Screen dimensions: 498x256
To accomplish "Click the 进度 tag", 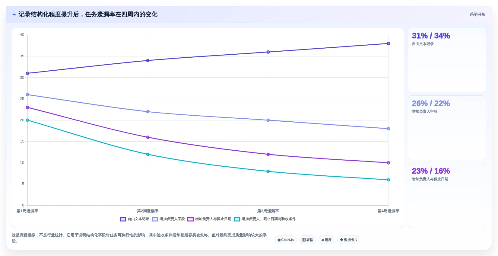I will click(x=326, y=240).
